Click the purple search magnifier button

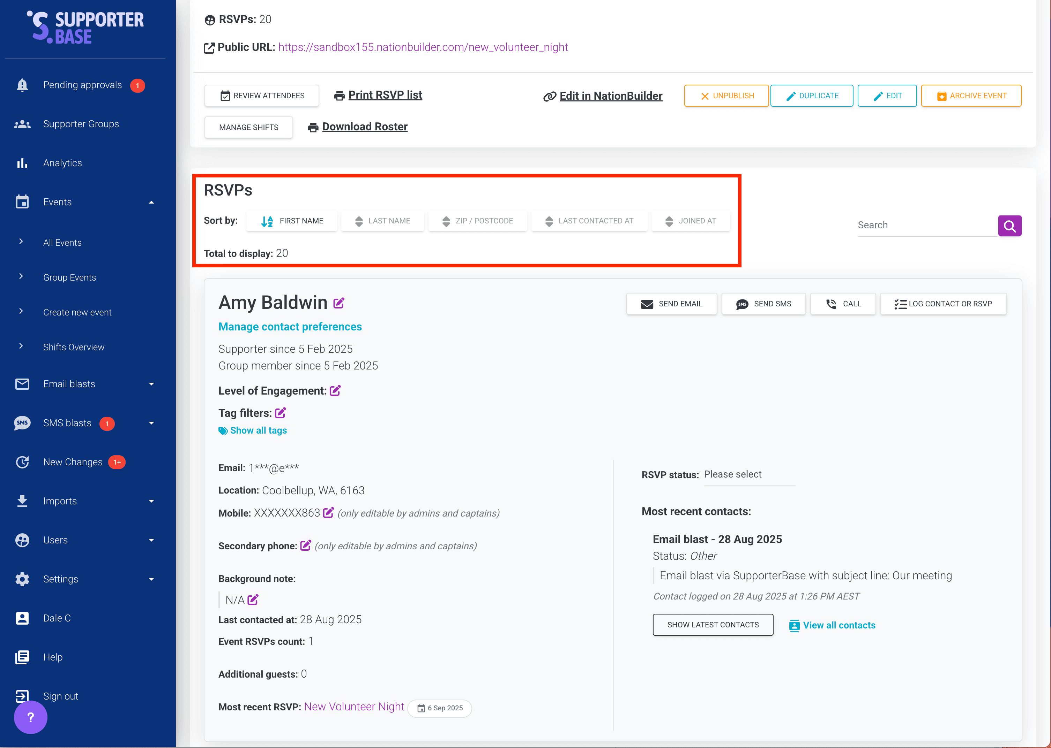click(1009, 226)
